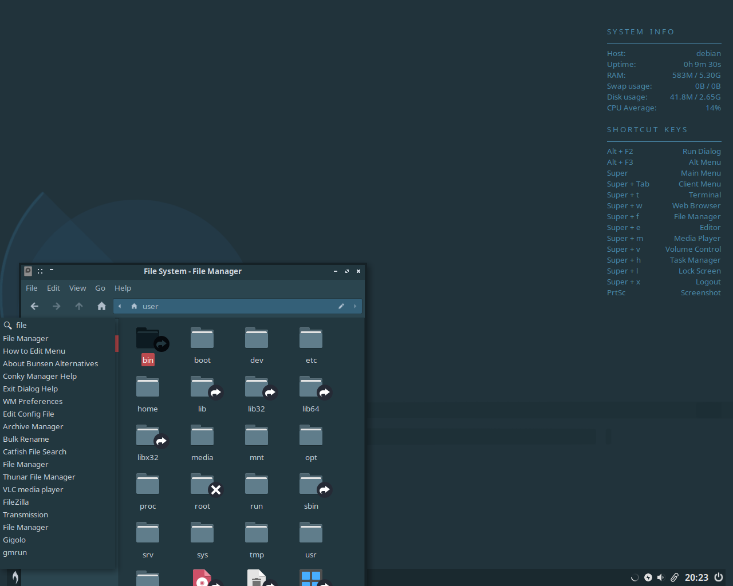Select the bin folder icon
This screenshot has width=733, height=586.
148,339
